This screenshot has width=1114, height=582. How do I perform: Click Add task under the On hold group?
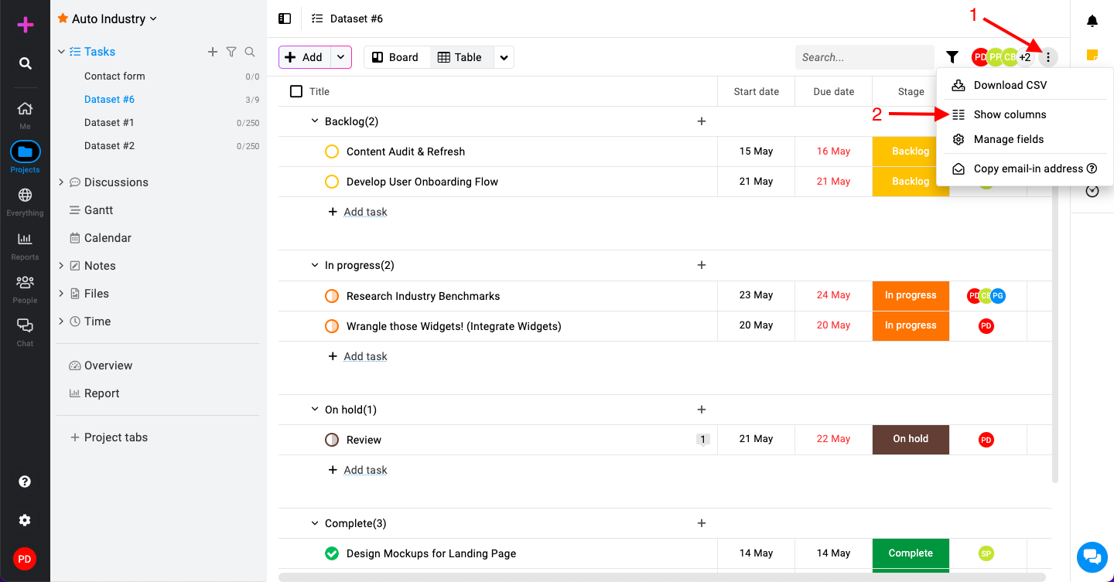(365, 470)
